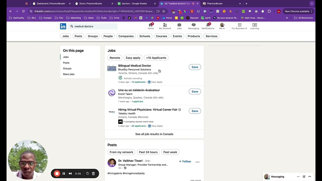The image size is (322, 181).
Task: Filter results by Schools
Action: [145, 36]
